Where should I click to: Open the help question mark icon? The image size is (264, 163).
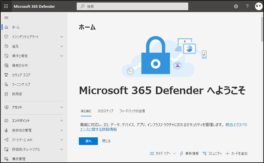click(x=247, y=6)
